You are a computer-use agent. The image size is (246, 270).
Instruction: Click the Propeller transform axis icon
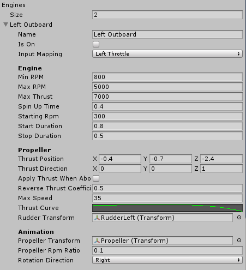click(x=97, y=241)
